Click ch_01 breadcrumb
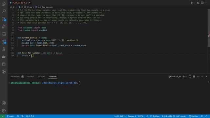Screen dimensions: 210x118 click(13, 7)
